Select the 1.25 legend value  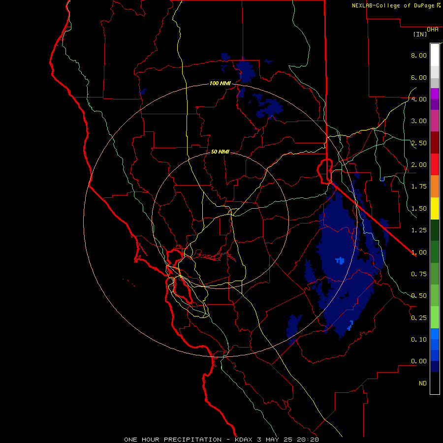click(419, 230)
